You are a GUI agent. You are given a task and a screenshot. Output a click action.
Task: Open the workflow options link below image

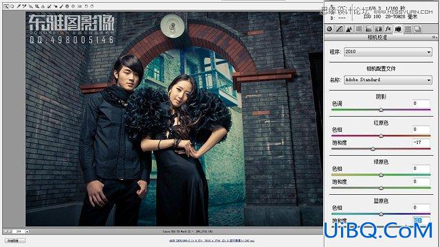point(212,241)
